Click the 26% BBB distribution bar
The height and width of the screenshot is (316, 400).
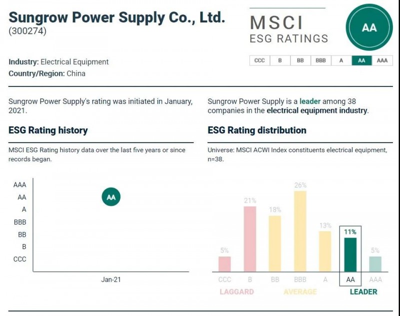[x=300, y=231]
